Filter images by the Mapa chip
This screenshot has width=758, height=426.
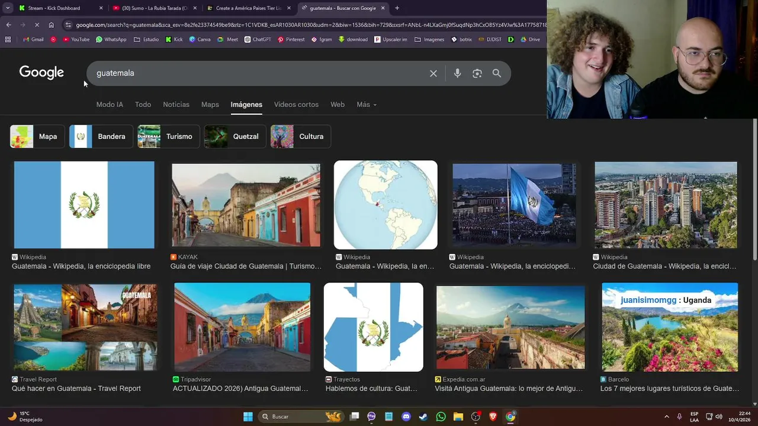click(x=37, y=137)
